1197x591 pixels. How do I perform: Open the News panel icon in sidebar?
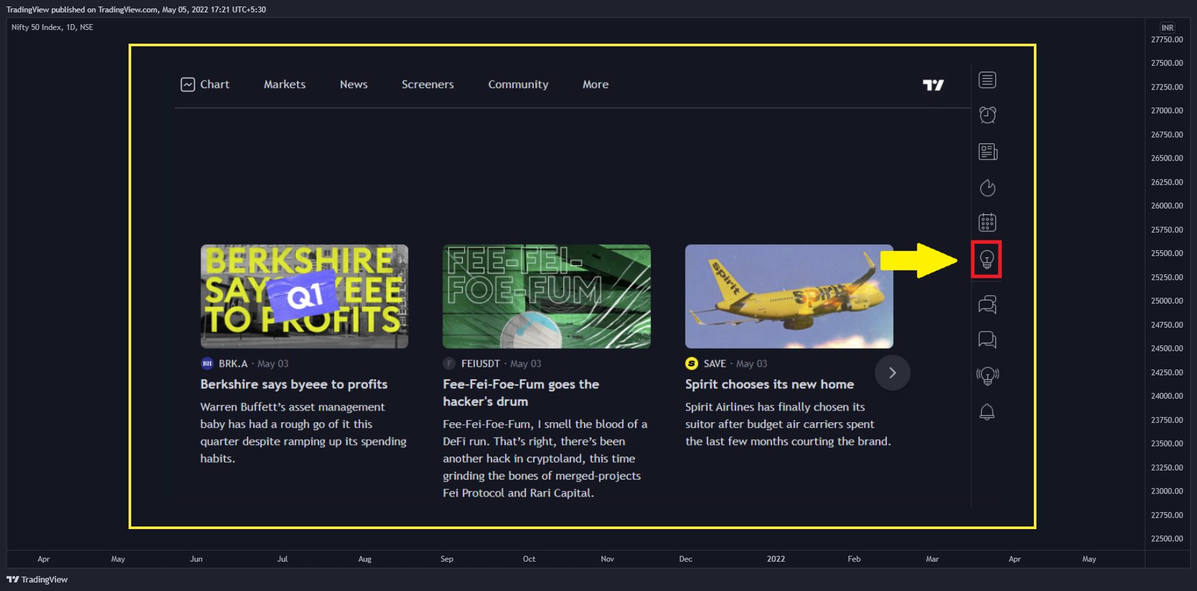[x=987, y=152]
